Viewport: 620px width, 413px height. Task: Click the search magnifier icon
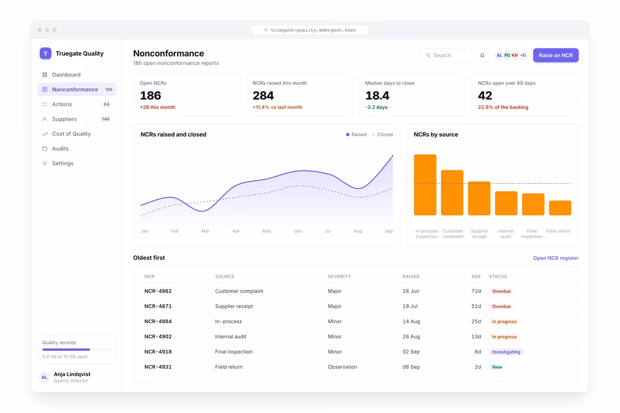click(x=428, y=55)
